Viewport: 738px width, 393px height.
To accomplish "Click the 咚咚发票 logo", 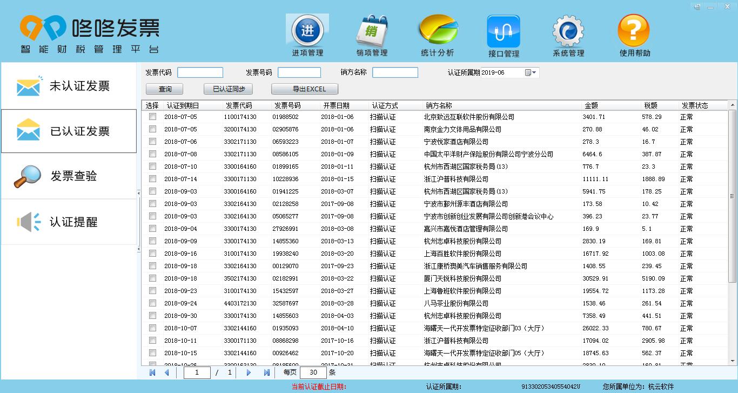I will click(x=90, y=34).
